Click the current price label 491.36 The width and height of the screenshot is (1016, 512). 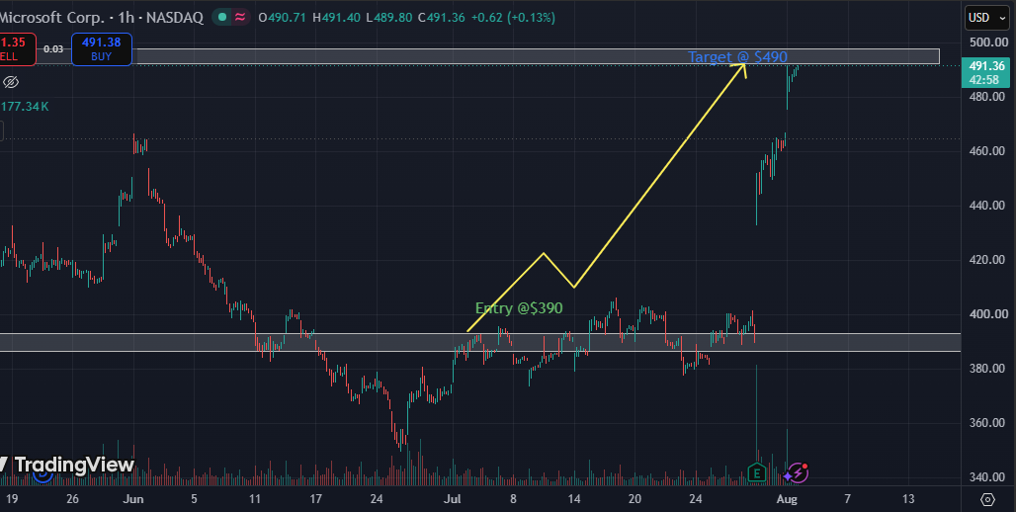986,66
